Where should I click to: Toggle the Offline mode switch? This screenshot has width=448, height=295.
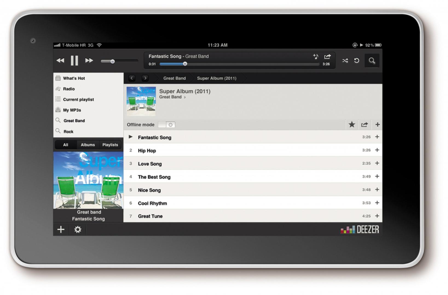166,125
